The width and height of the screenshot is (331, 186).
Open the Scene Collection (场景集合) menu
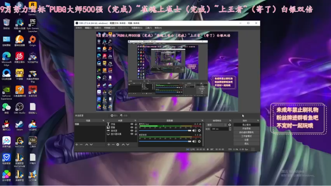pos(137,28)
